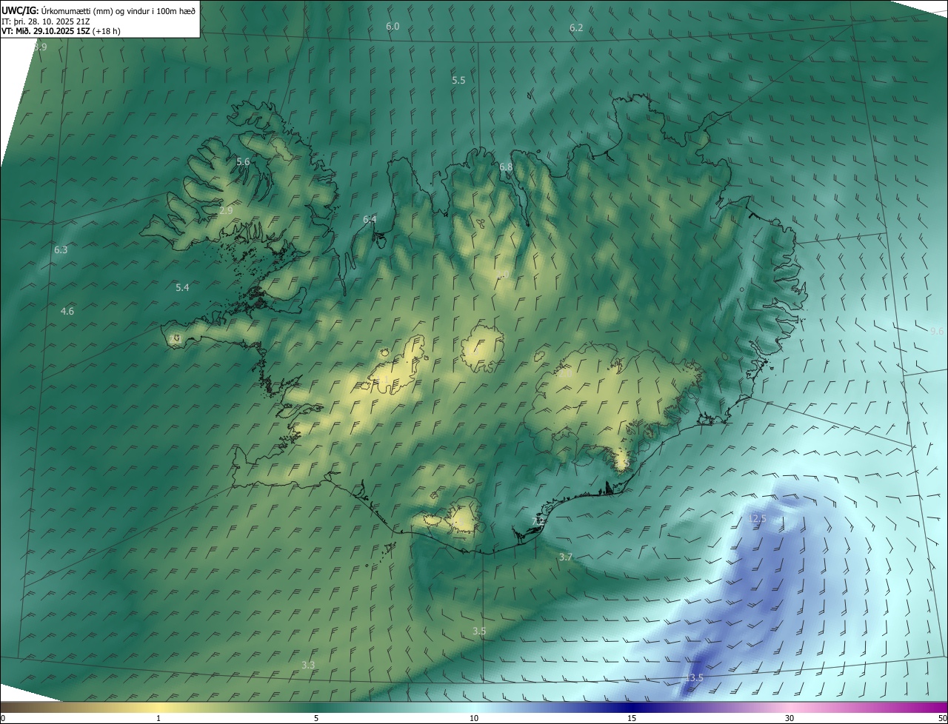The width and height of the screenshot is (948, 724).
Task: Click the 7.2 value label on the south coast
Action: 538,521
